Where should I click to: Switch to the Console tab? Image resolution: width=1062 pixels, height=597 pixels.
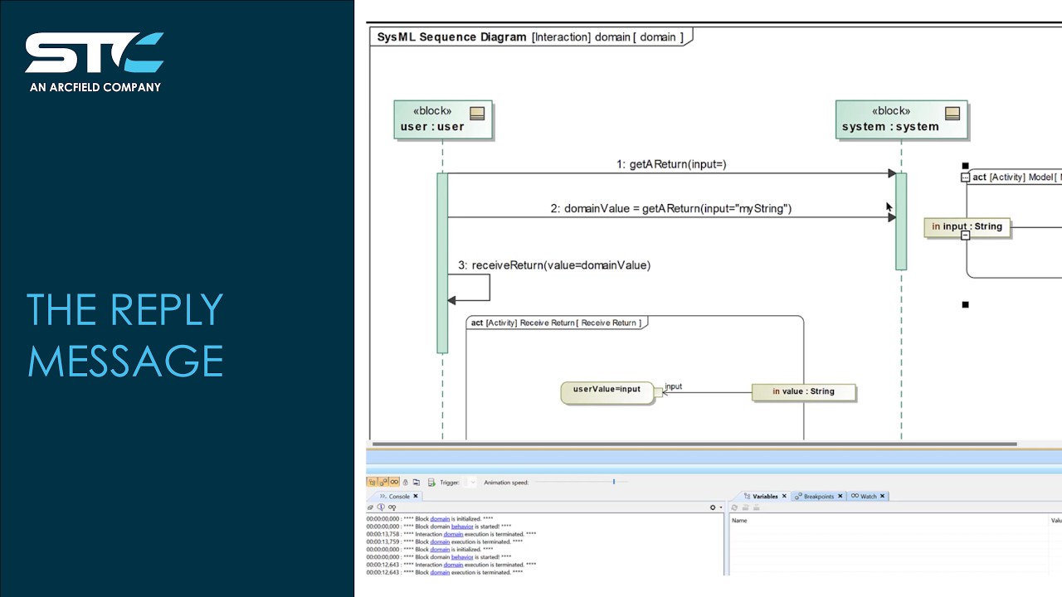pos(399,496)
